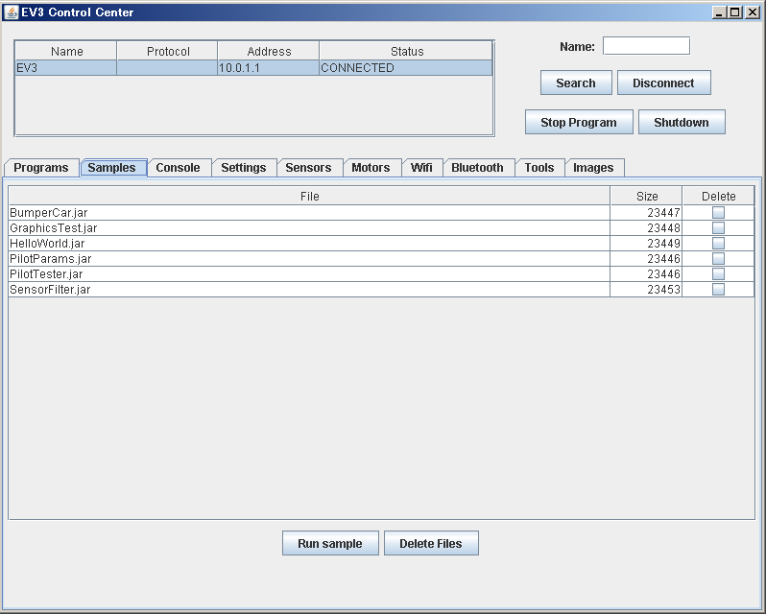
Task: Minimize the EV3 Control Center window
Action: click(719, 12)
